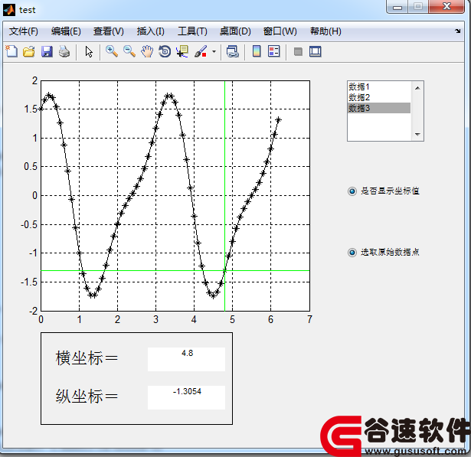Insert a colorbar from the toolbar
This screenshot has width=471, height=457.
(257, 51)
